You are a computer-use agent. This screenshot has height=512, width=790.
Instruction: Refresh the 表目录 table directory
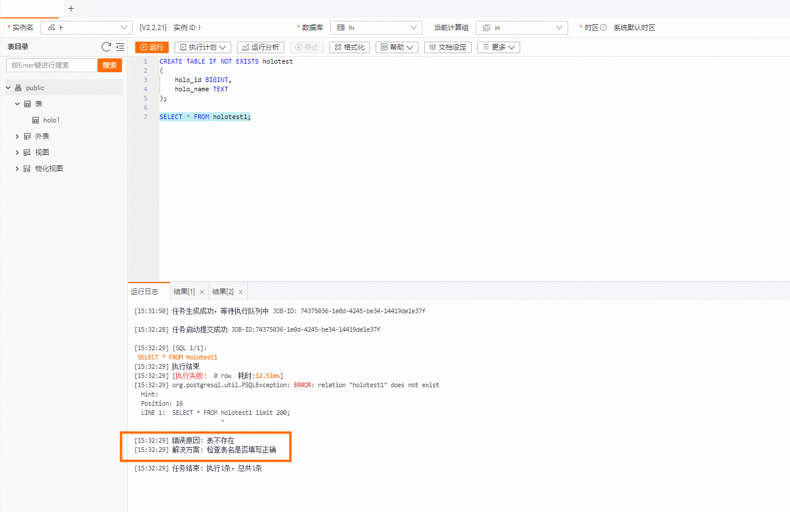pyautogui.click(x=106, y=47)
